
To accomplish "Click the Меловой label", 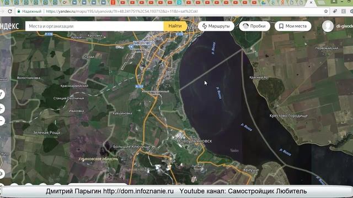I will click(x=168, y=161).
